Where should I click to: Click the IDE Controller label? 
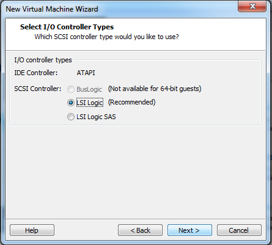[36, 73]
